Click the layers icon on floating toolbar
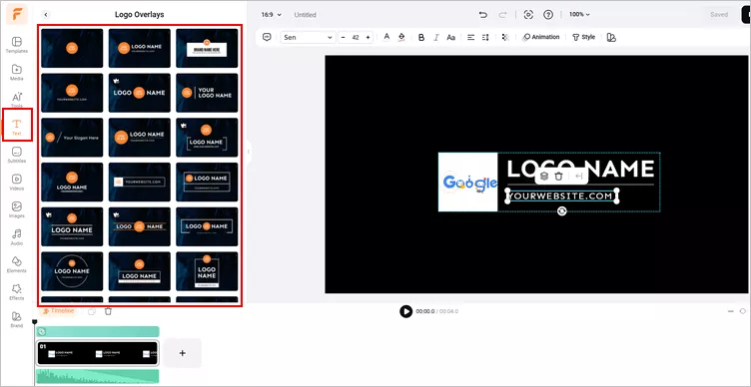This screenshot has height=387, width=751. (x=544, y=176)
